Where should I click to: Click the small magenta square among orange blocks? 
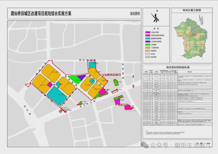[50, 84]
